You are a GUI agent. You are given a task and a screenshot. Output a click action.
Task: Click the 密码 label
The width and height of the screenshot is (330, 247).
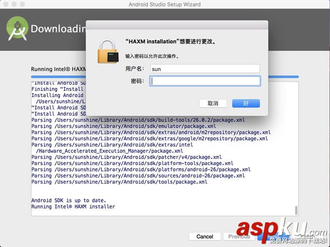pos(137,81)
